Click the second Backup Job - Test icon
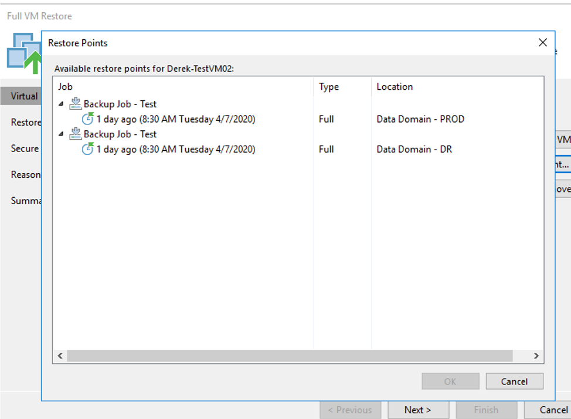 coord(76,134)
